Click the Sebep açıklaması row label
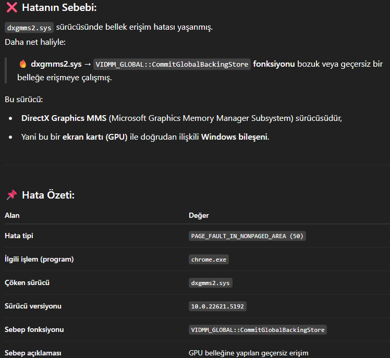The height and width of the screenshot is (358, 390). [33, 353]
